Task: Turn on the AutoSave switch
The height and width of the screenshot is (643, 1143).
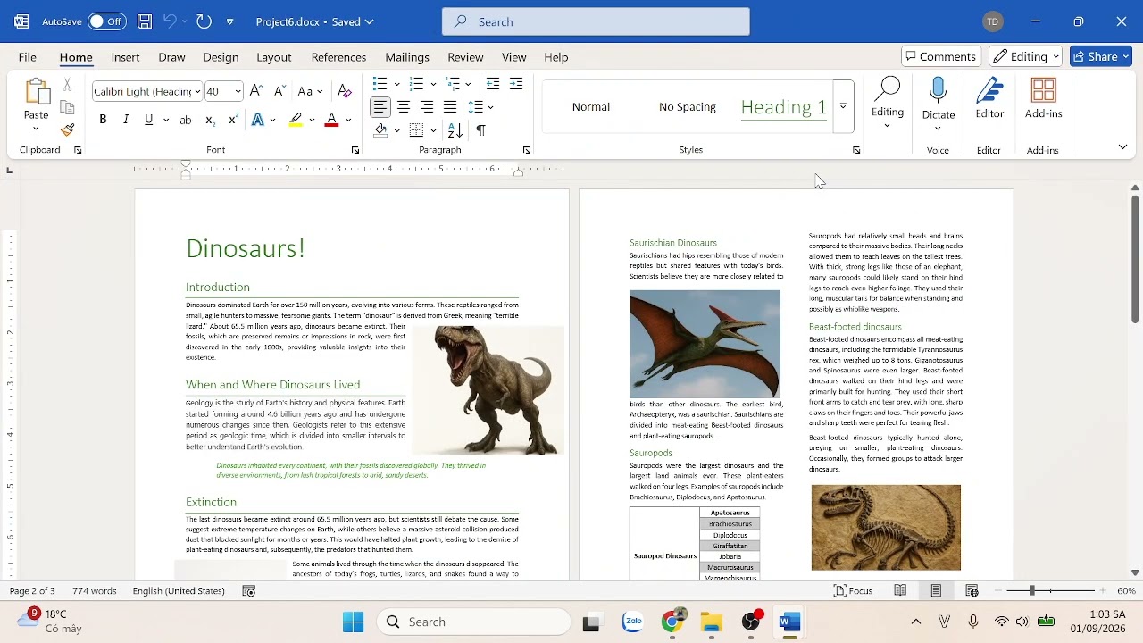Action: 106,21
